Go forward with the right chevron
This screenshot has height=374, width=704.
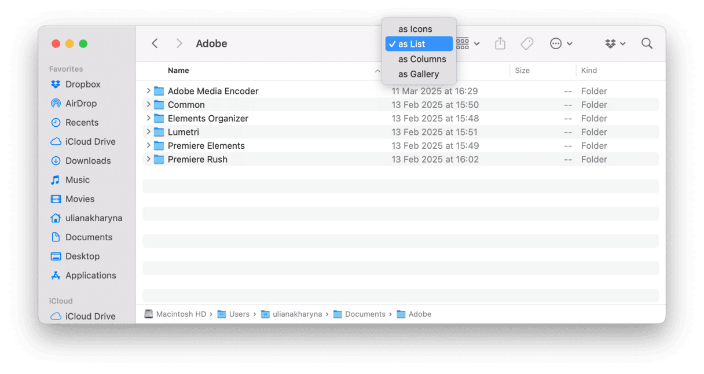point(179,43)
